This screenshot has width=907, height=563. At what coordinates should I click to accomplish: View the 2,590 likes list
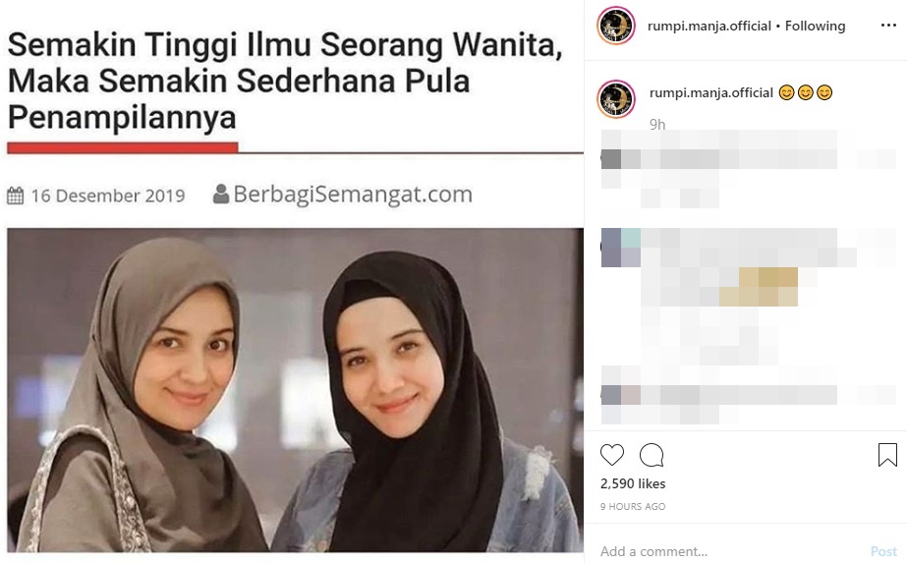click(633, 483)
